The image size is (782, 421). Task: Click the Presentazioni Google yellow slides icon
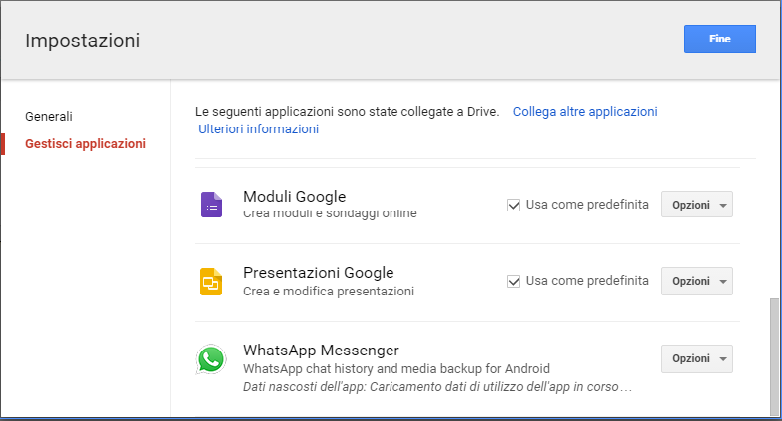[x=211, y=282]
